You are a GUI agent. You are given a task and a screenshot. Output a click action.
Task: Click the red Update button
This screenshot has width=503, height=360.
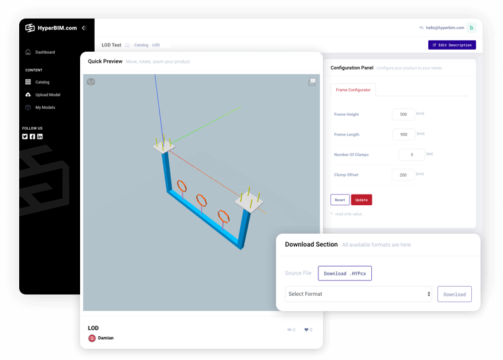361,200
